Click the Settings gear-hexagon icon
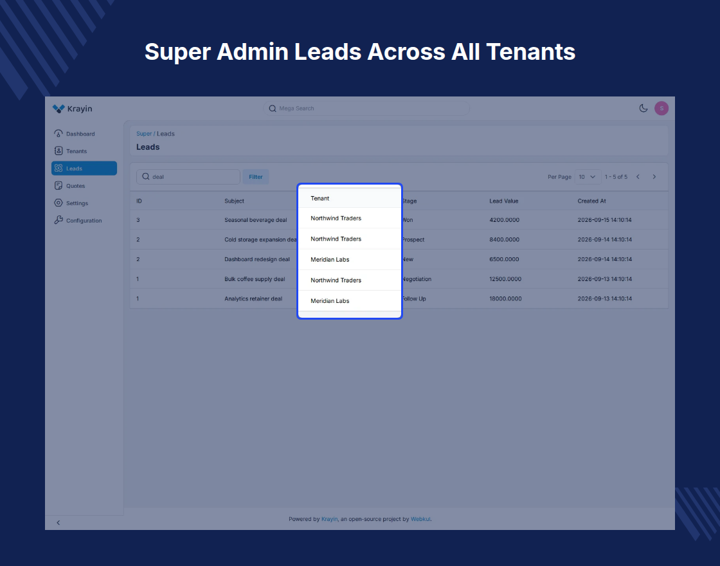 pyautogui.click(x=59, y=203)
